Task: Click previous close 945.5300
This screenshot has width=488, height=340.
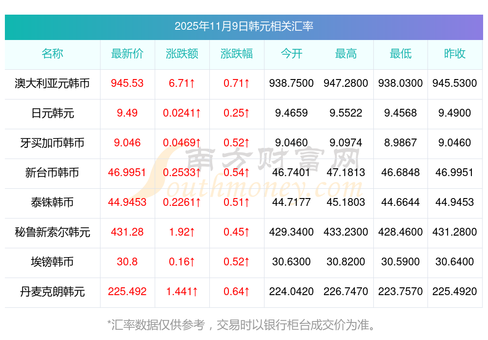Action: pyautogui.click(x=455, y=83)
